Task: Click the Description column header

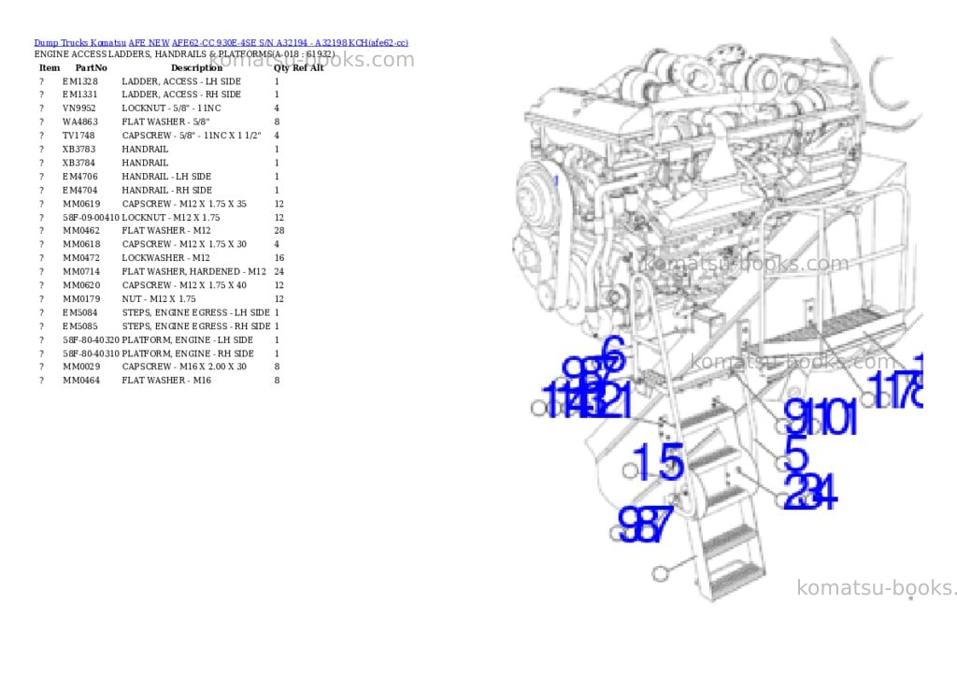Action: click(x=196, y=67)
